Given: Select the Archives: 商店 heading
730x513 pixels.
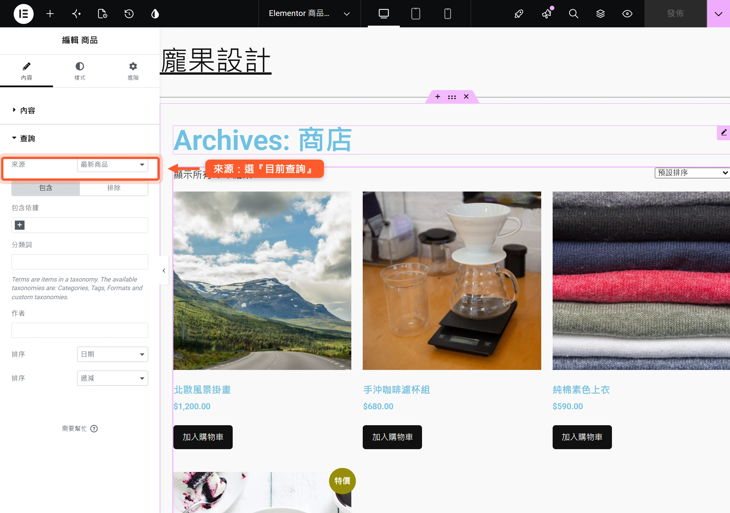Looking at the screenshot, I should pyautogui.click(x=262, y=140).
